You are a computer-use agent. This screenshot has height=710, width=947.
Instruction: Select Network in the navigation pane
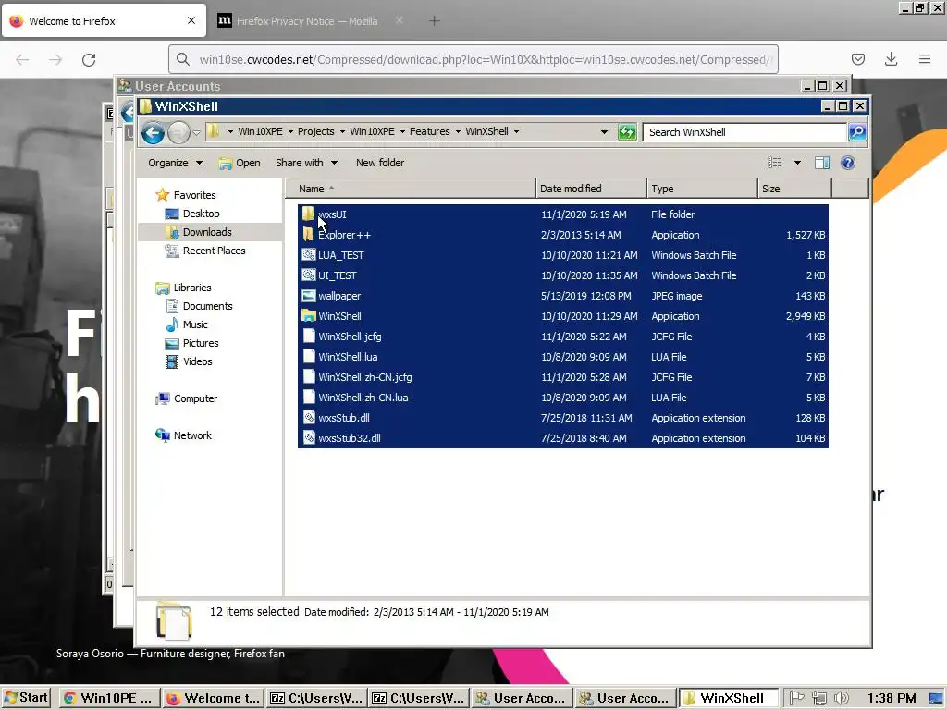[x=192, y=435]
